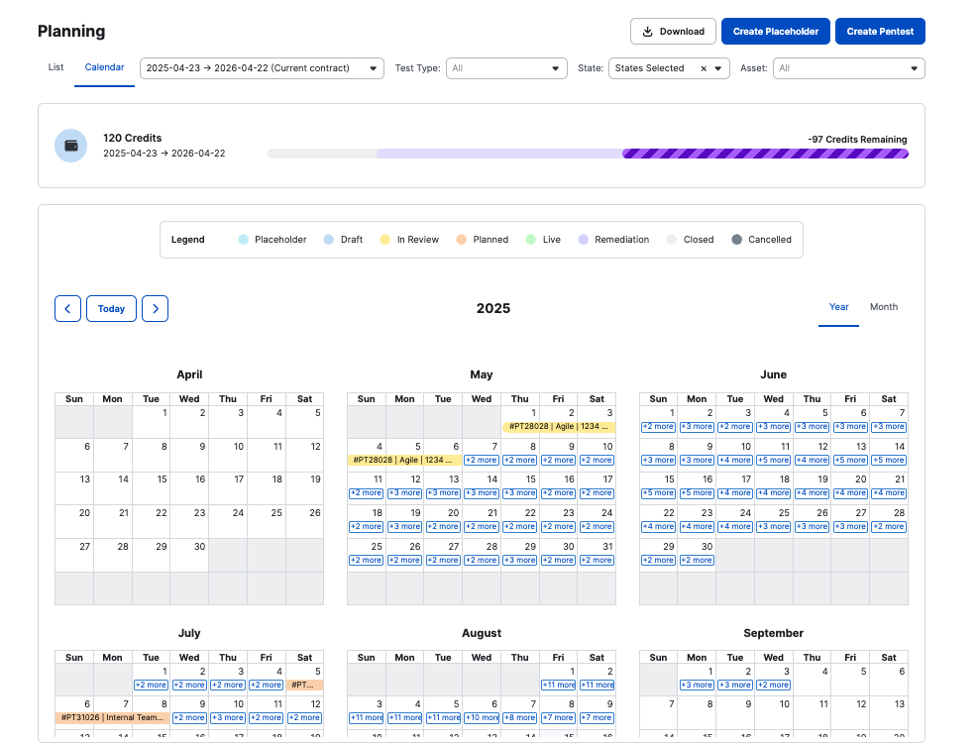This screenshot has height=743, width=979.
Task: Expand +2 more on September 3
Action: pos(773,685)
